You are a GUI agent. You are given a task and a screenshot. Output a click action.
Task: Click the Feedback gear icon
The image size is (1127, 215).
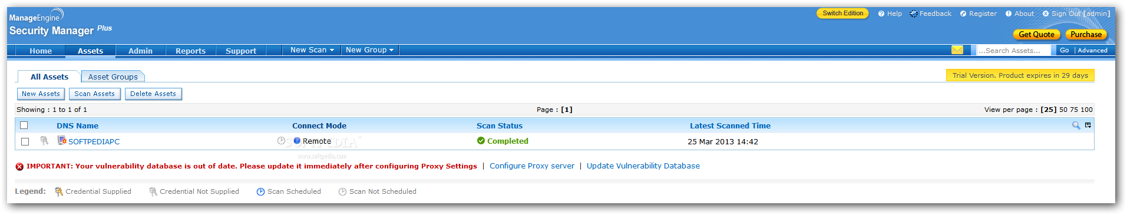[x=914, y=14]
